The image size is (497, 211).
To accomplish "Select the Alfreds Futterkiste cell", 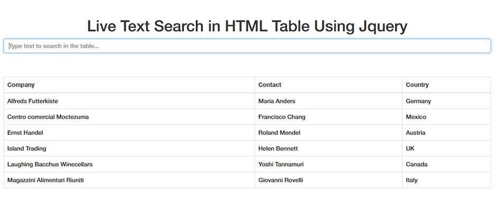I will coord(33,101).
